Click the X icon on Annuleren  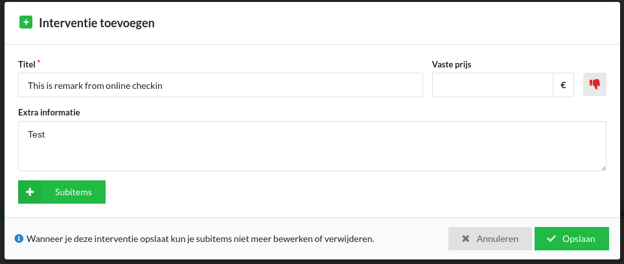(x=466, y=239)
